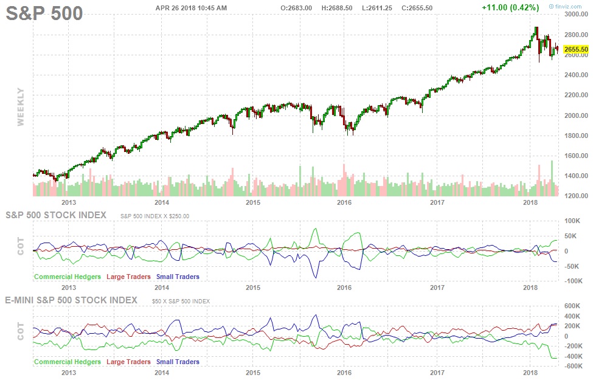The image size is (593, 386).
Task: Click the -200K axis label
Action: (x=574, y=346)
